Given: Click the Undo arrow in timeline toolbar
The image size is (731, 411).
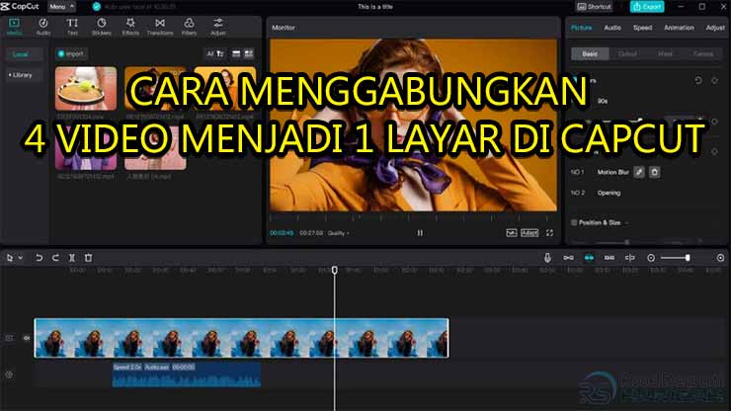Looking at the screenshot, I should (39, 258).
